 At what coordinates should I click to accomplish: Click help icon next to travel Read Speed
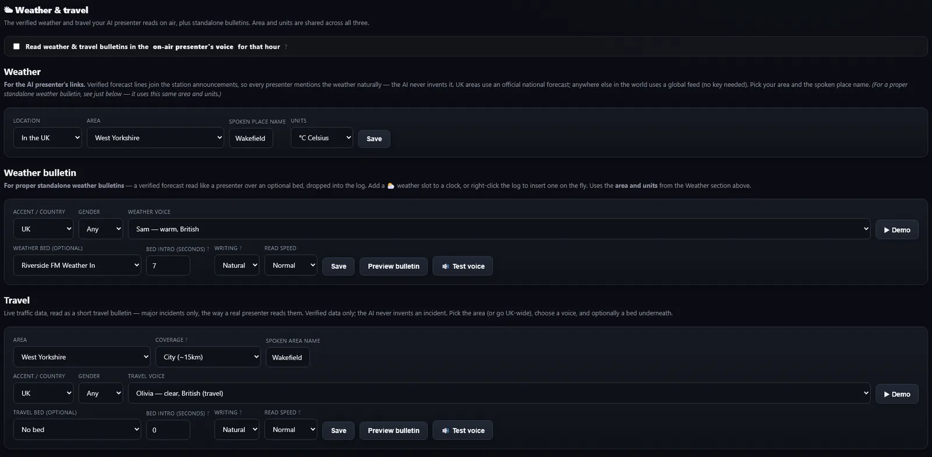[299, 412]
